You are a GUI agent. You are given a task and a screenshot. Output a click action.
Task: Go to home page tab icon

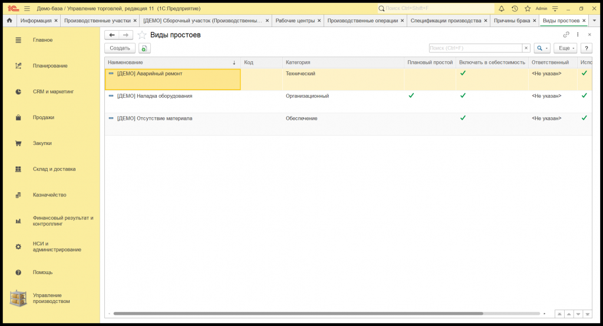click(x=9, y=21)
